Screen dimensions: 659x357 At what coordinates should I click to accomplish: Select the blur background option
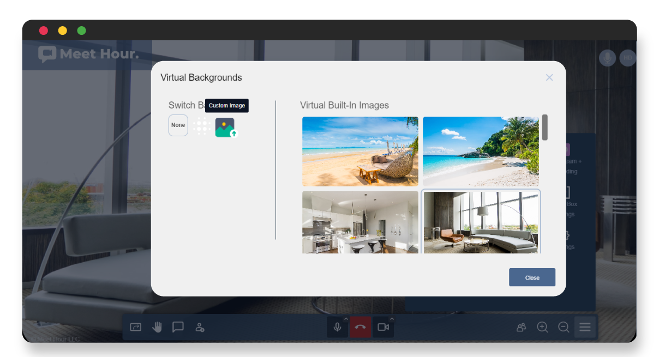(201, 125)
